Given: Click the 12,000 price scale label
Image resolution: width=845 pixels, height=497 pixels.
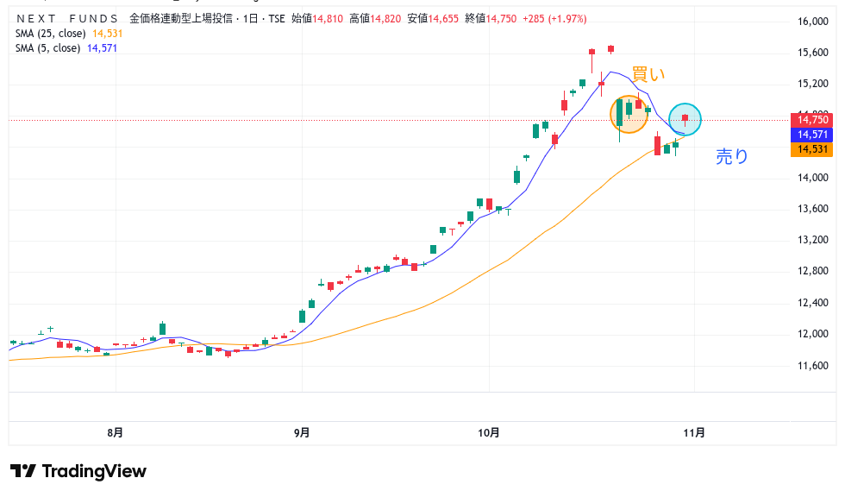Looking at the screenshot, I should [812, 334].
